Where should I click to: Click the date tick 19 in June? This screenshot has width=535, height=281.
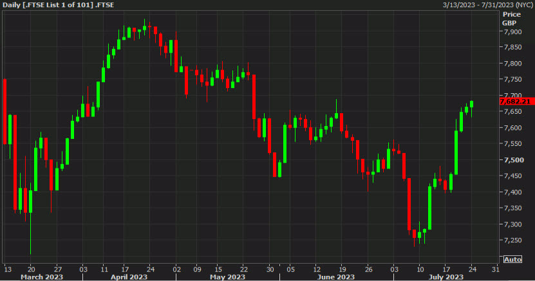click(x=343, y=269)
